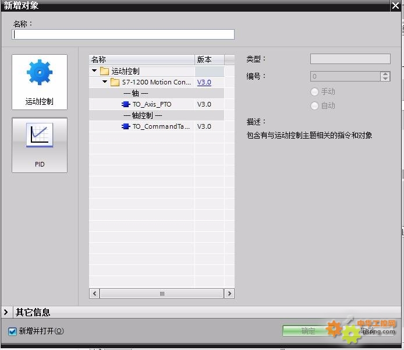Click the TO_Axis_PTO object icon

tap(126, 104)
